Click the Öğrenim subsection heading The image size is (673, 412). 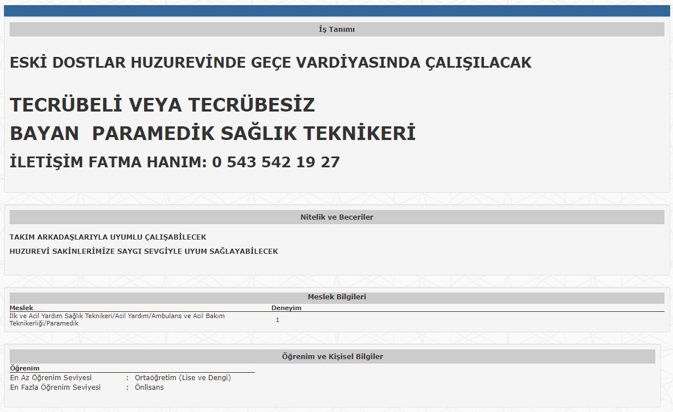(25, 368)
